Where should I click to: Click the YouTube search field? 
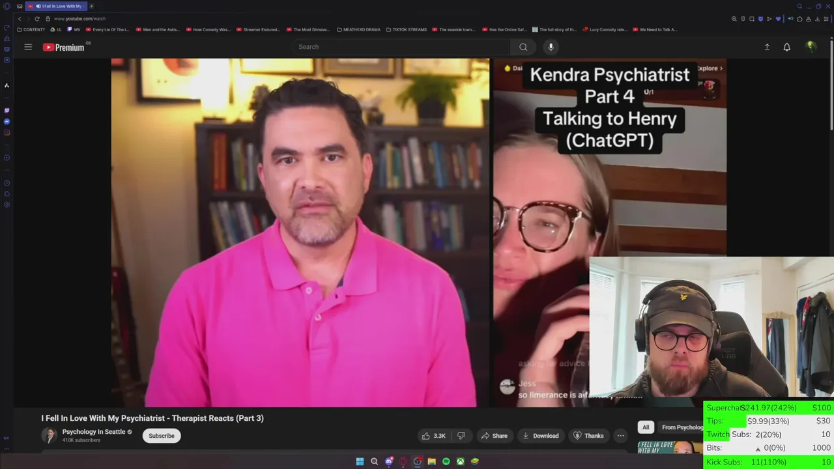click(401, 47)
